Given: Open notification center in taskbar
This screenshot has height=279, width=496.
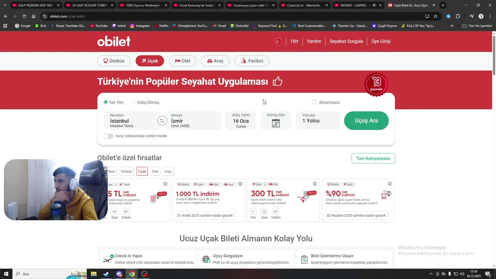Looking at the screenshot, I should tap(488, 274).
